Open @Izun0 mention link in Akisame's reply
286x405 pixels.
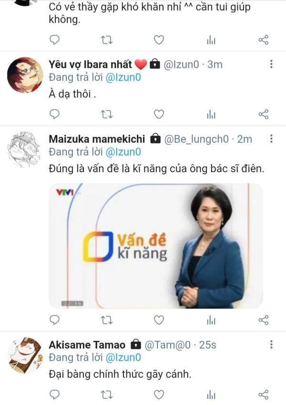tap(123, 357)
